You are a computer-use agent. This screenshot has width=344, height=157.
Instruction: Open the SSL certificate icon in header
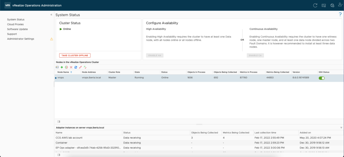coord(324,5)
